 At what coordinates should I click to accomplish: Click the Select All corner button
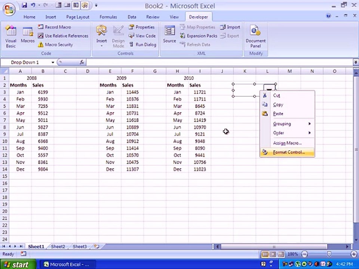tap(4, 71)
